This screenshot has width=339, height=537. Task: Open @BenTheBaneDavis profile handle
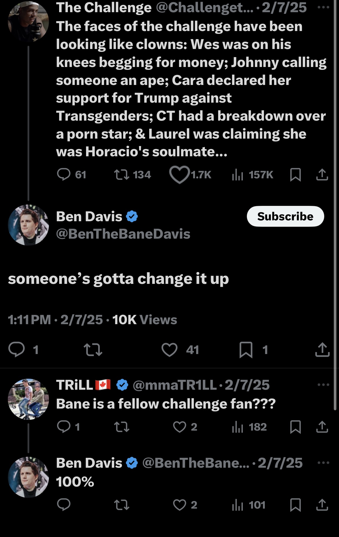(x=123, y=234)
